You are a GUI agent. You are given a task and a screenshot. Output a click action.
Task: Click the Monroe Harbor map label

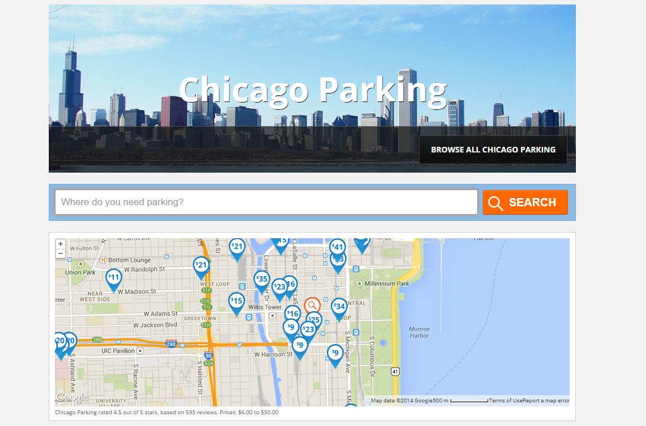[x=419, y=332]
